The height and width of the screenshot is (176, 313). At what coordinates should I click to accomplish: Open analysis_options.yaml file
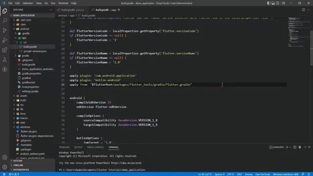coord(32,154)
